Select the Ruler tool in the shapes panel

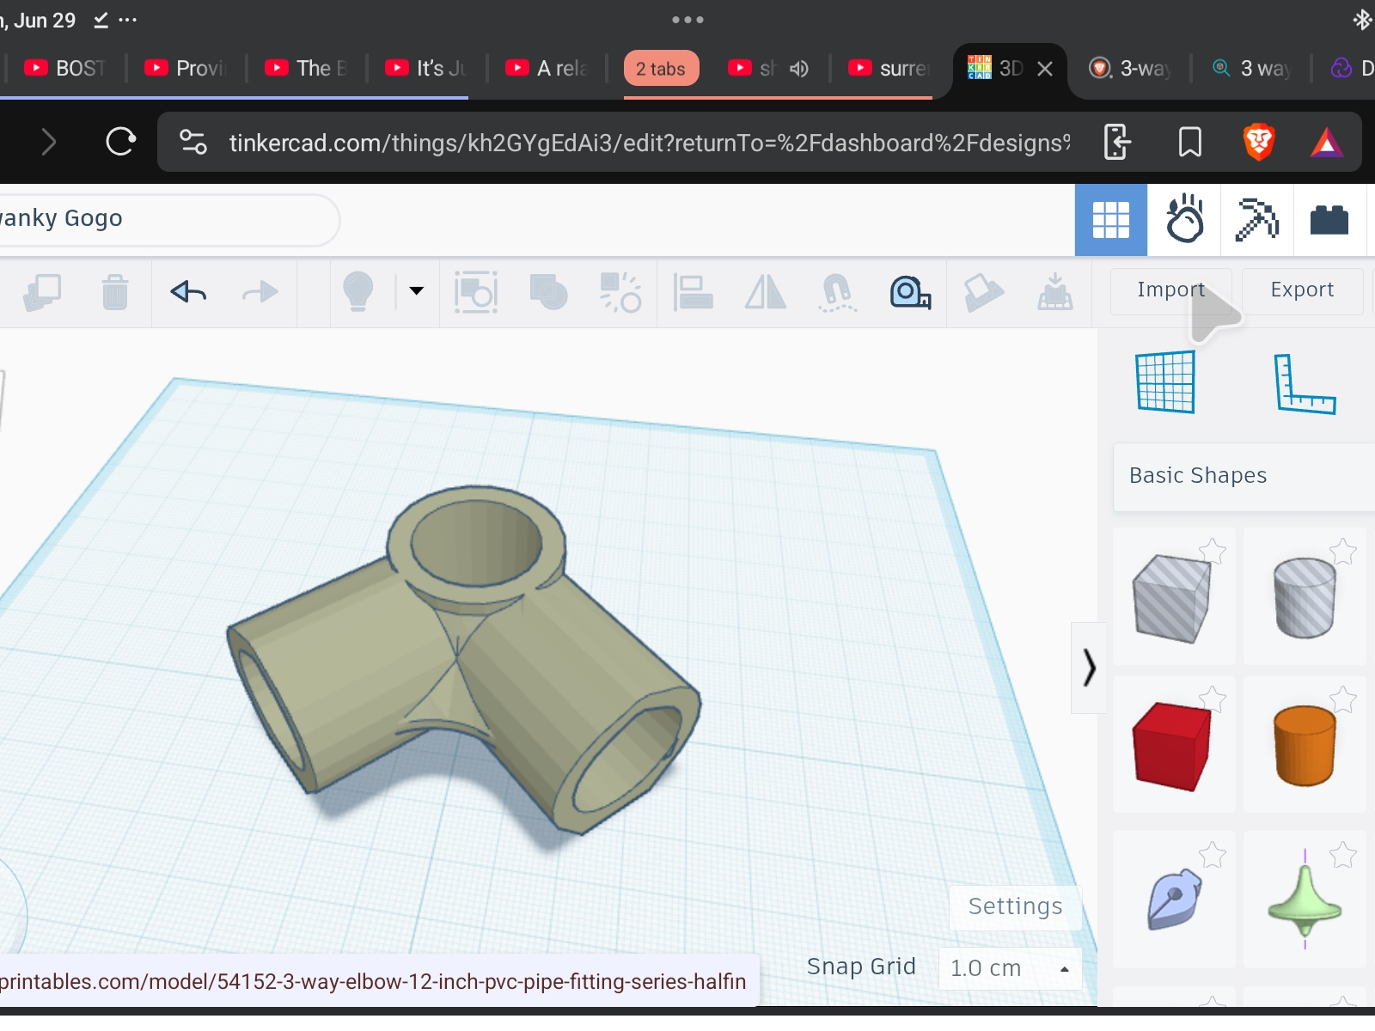click(x=1304, y=384)
